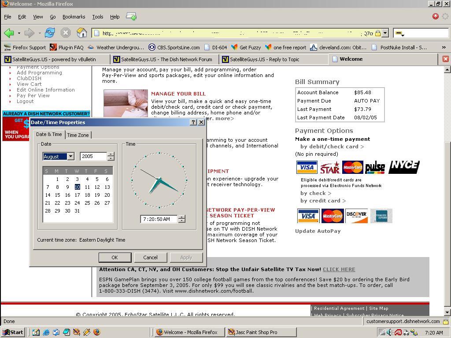Open the Forward history dropdown arrow
The width and height of the screenshot is (451, 338).
39,33
